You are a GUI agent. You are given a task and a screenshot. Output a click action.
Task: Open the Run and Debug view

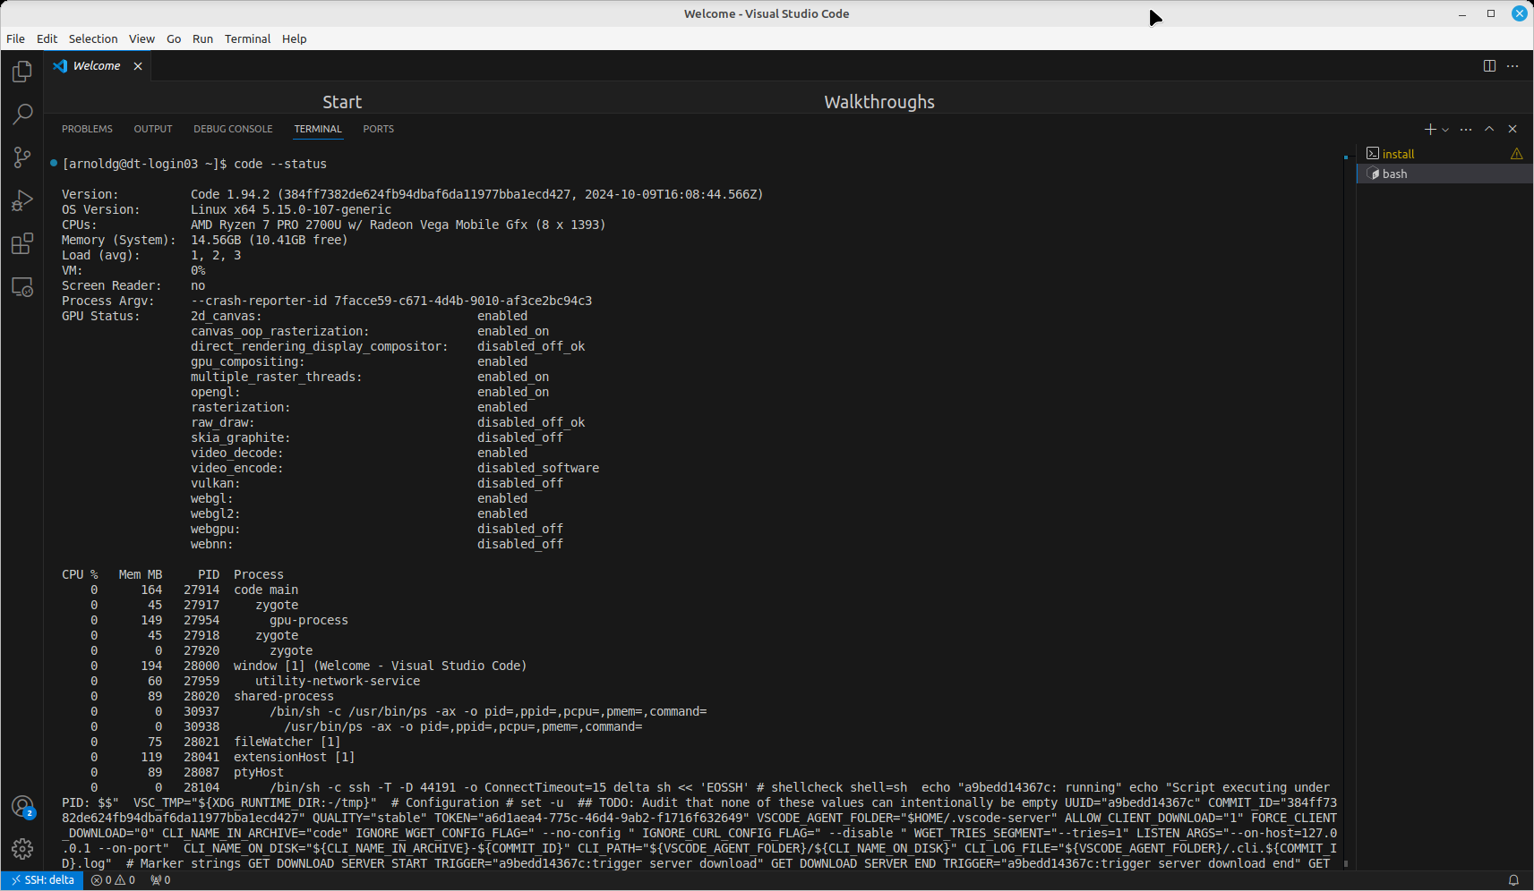22,200
